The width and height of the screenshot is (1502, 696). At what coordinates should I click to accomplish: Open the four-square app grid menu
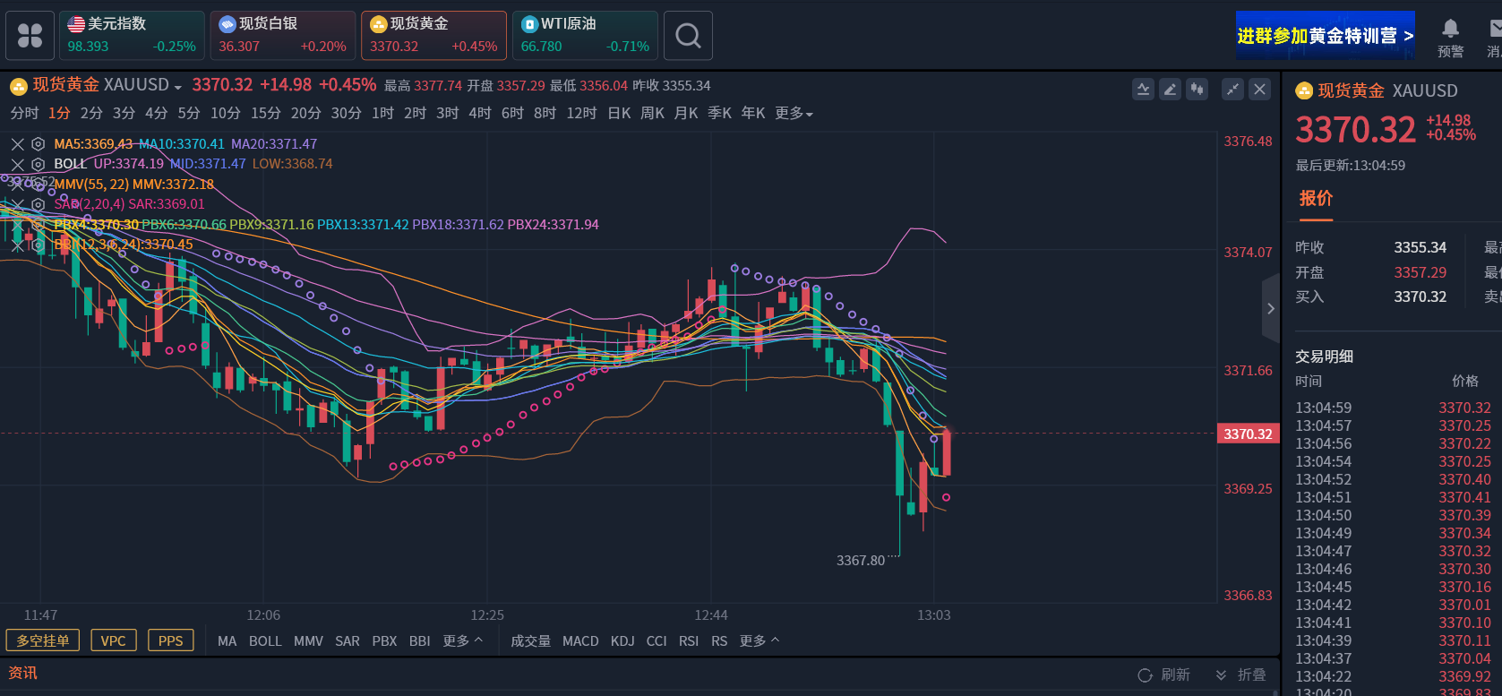(30, 36)
